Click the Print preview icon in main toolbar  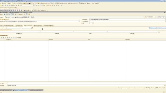tap(14, 5)
